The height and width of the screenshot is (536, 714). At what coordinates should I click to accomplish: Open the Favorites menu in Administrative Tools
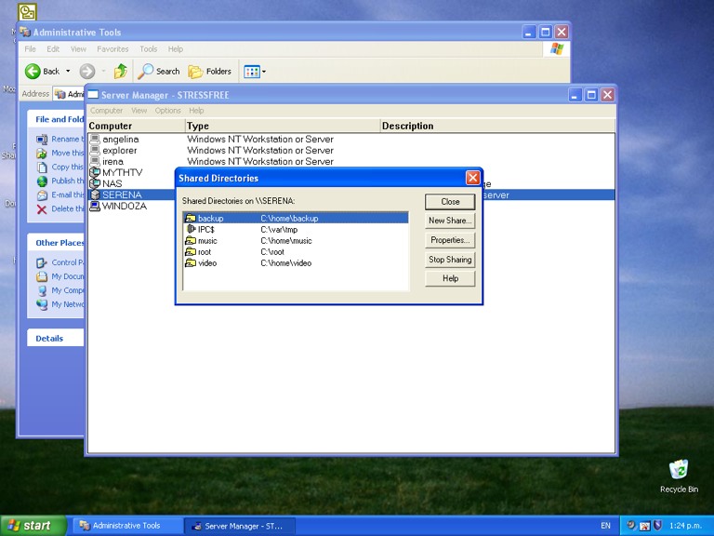pos(112,48)
